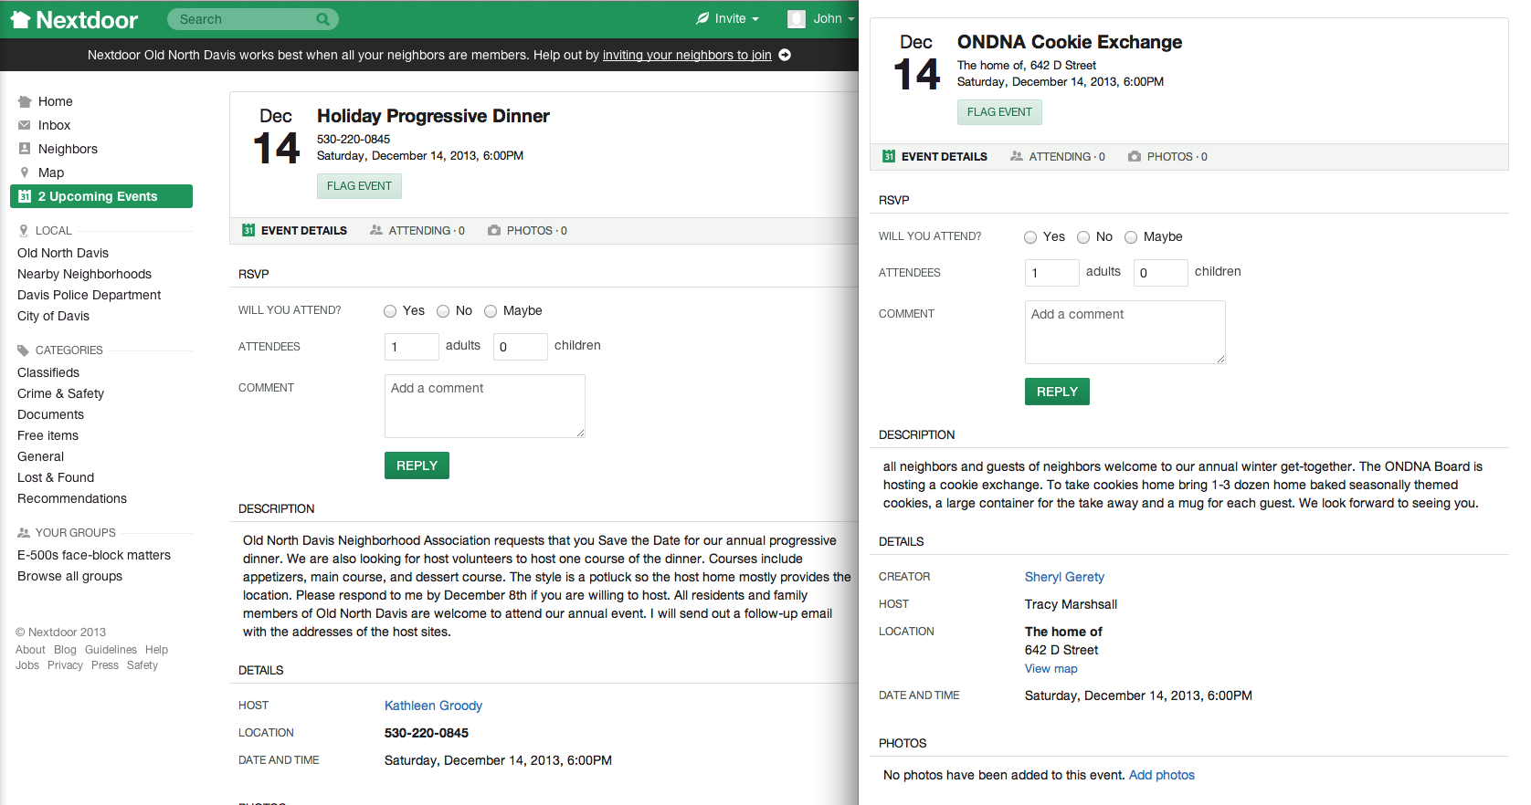Click the Inbox envelope icon
1531x805 pixels.
coord(25,125)
